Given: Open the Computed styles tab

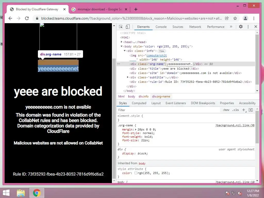Looking at the screenshot, I should click(139, 103).
